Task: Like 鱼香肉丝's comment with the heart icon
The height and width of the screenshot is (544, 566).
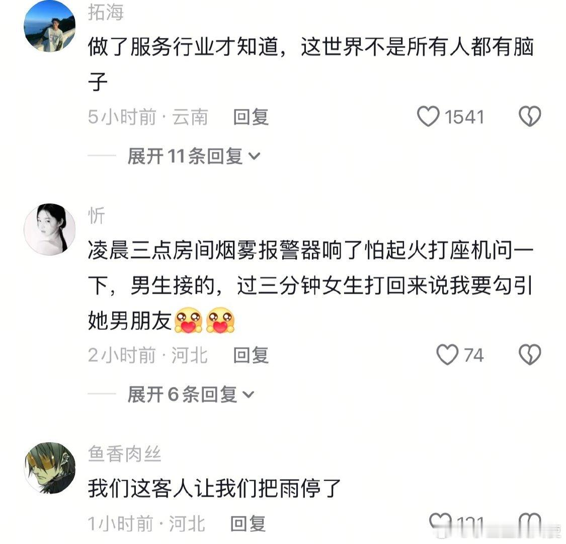Action: [x=440, y=522]
